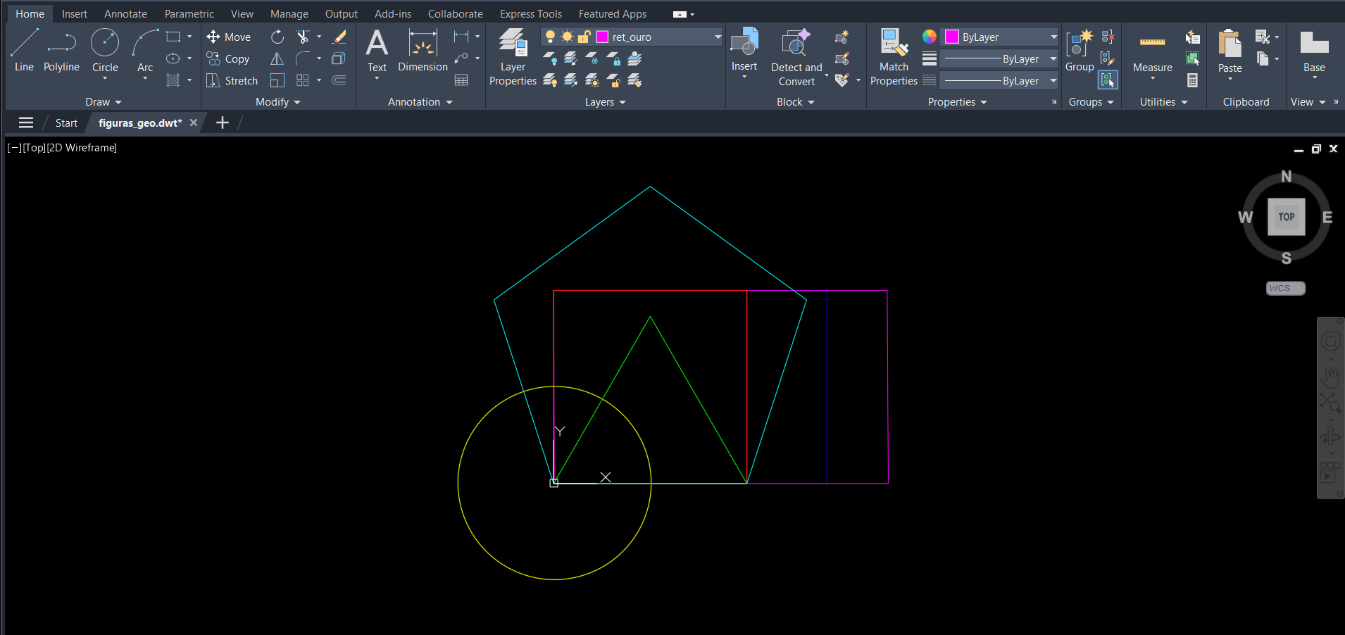Viewport: 1345px width, 635px height.
Task: Start the Erase tool
Action: pyautogui.click(x=339, y=37)
